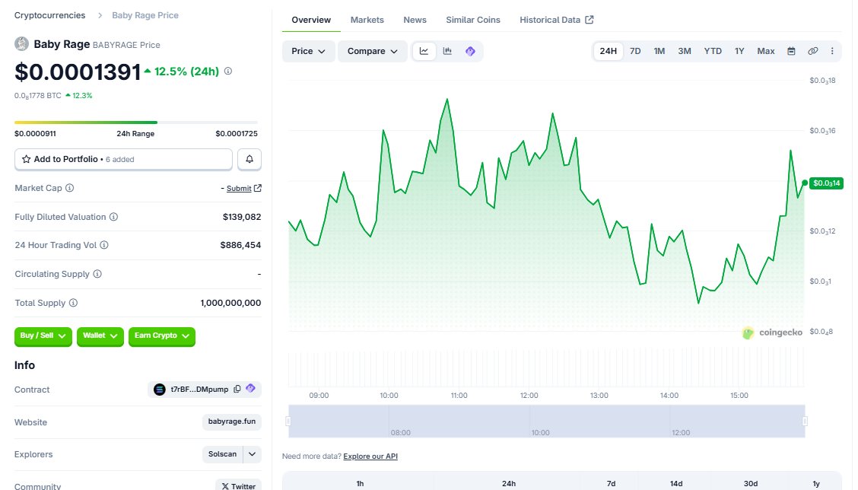Open the calendar date range picker

[791, 51]
